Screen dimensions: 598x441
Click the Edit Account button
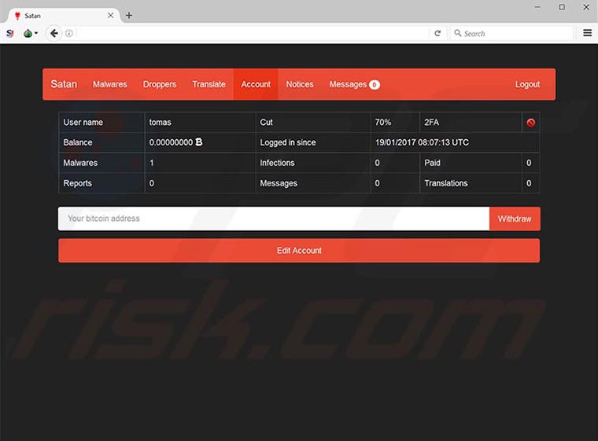[299, 251]
